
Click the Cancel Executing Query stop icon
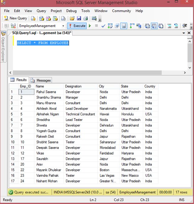tap(96, 25)
